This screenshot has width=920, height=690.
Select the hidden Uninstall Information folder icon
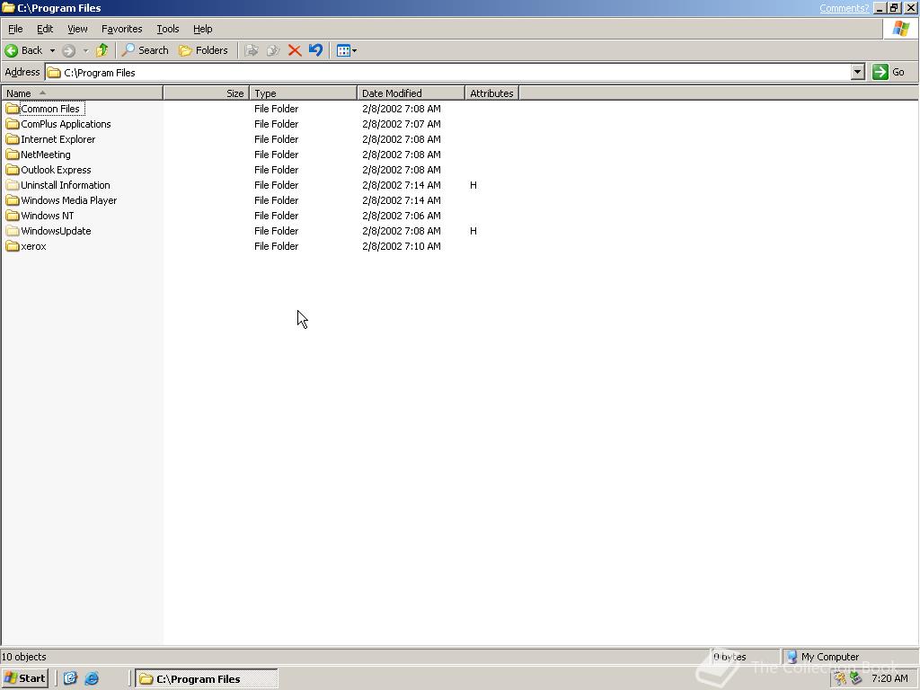tap(13, 185)
